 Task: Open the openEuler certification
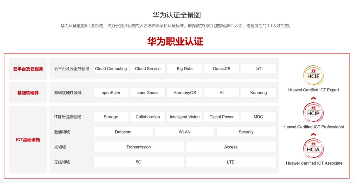click(111, 92)
